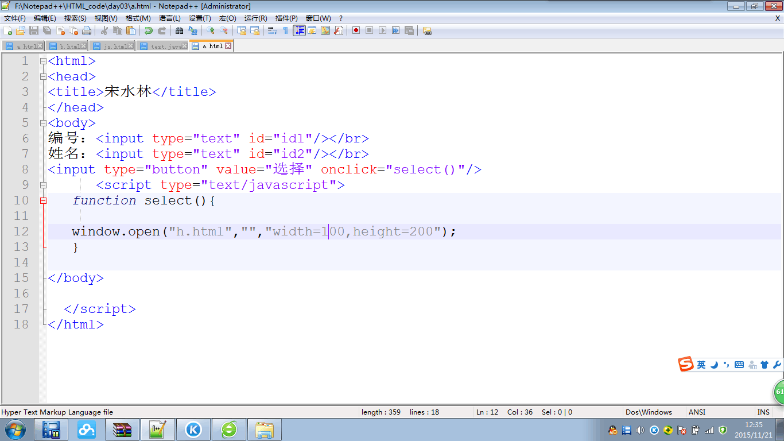The image size is (784, 441).
Task: Undo last edit with green arrow
Action: [x=148, y=30]
